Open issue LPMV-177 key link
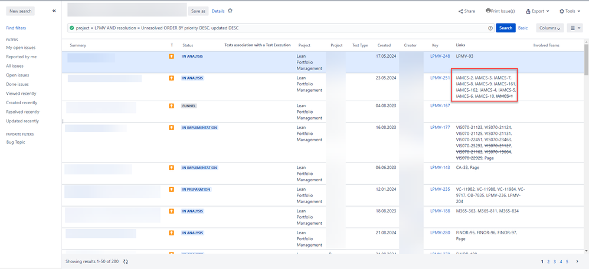Viewport: 589px width, 269px height. pos(440,127)
